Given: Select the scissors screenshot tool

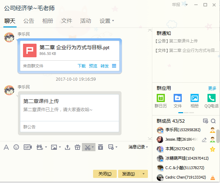Looking at the screenshot, I should point(87,147).
